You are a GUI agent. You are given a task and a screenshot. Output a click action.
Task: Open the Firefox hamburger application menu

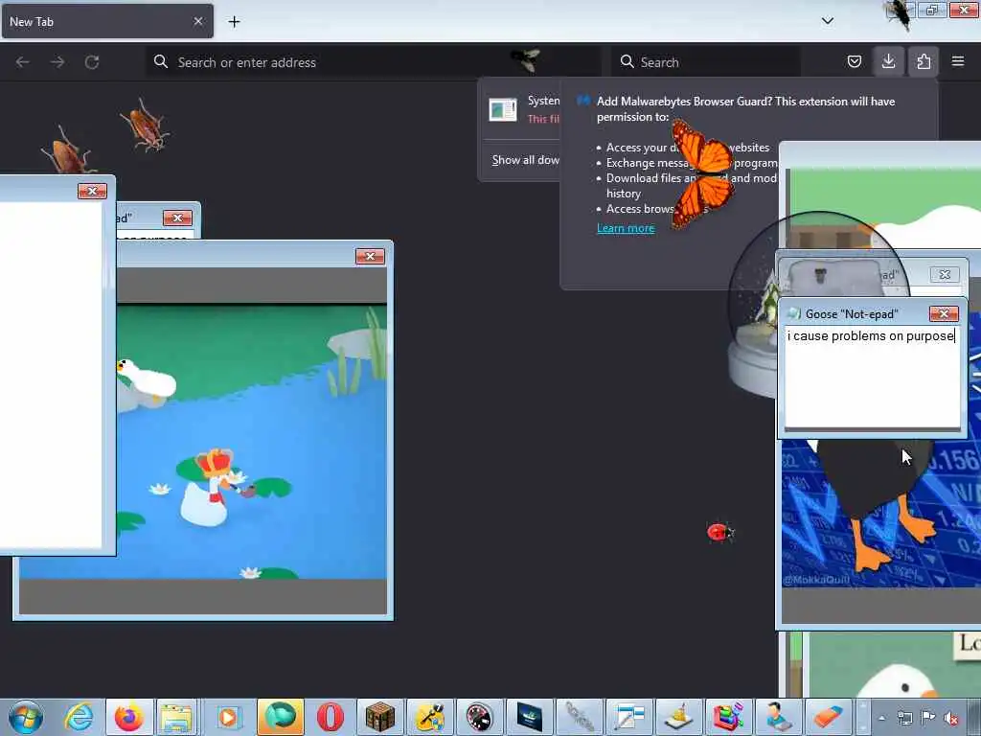pos(958,61)
